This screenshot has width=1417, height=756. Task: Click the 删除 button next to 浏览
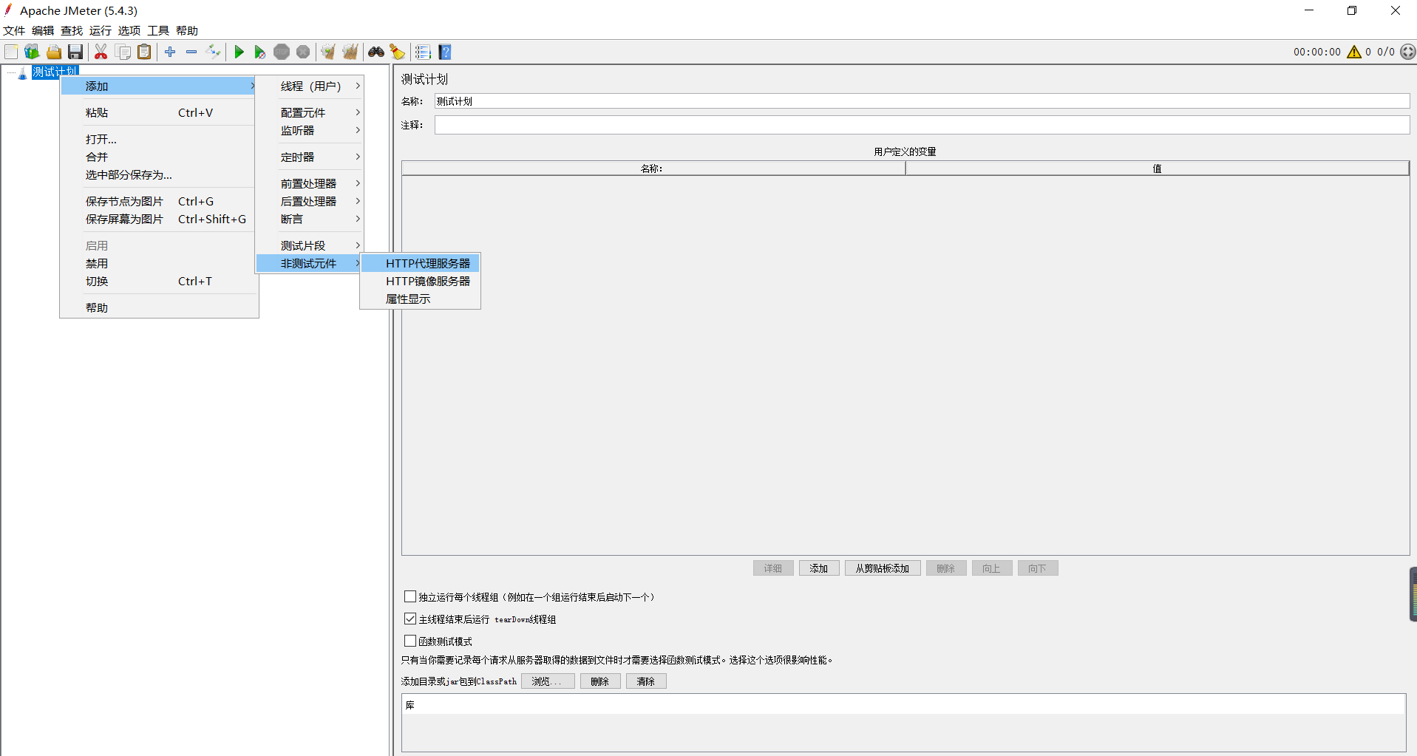[600, 681]
